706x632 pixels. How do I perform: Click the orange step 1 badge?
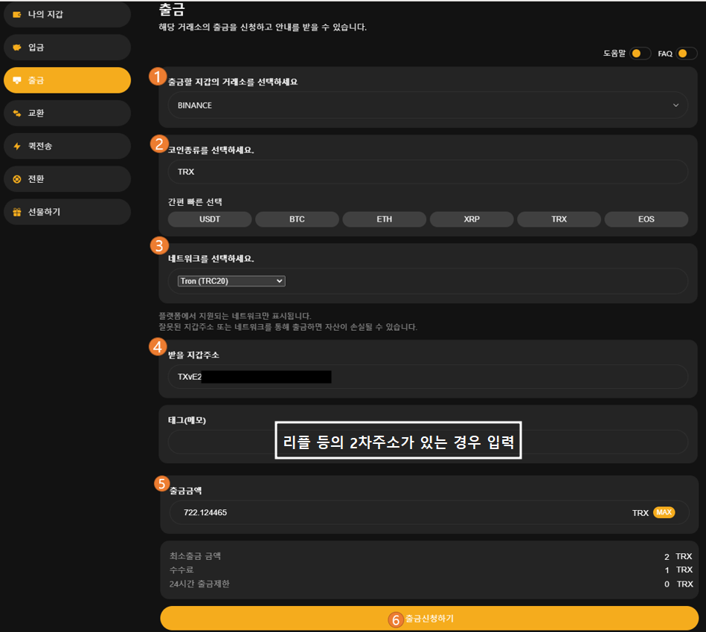point(157,76)
